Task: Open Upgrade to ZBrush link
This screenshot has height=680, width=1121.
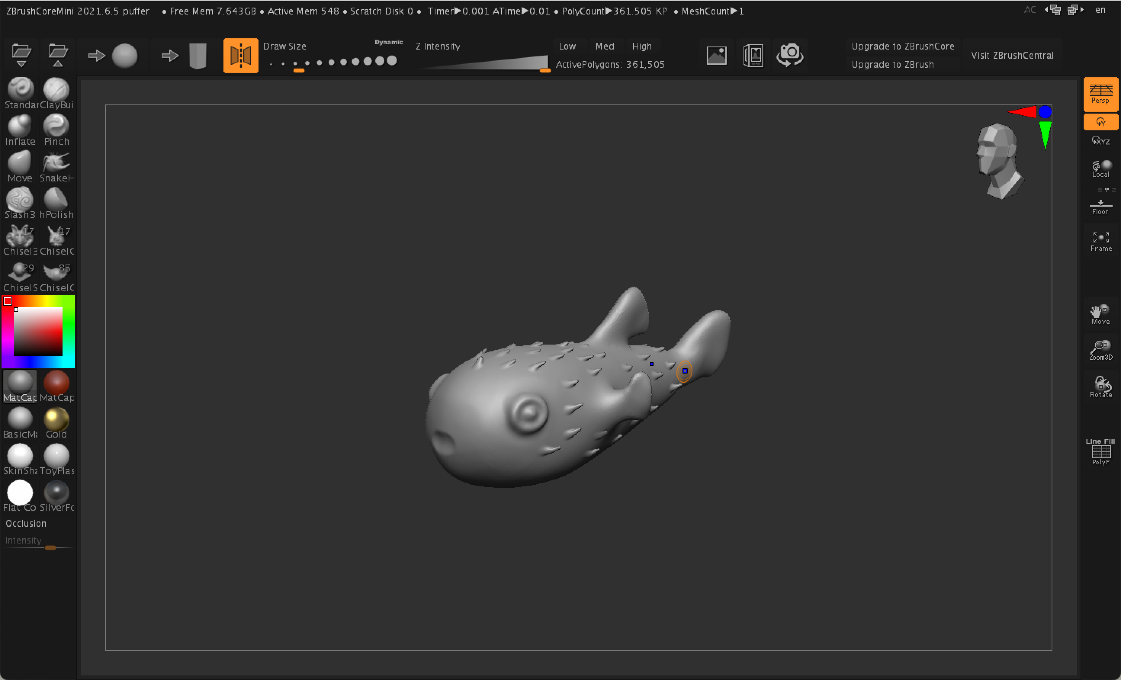Action: (x=893, y=64)
